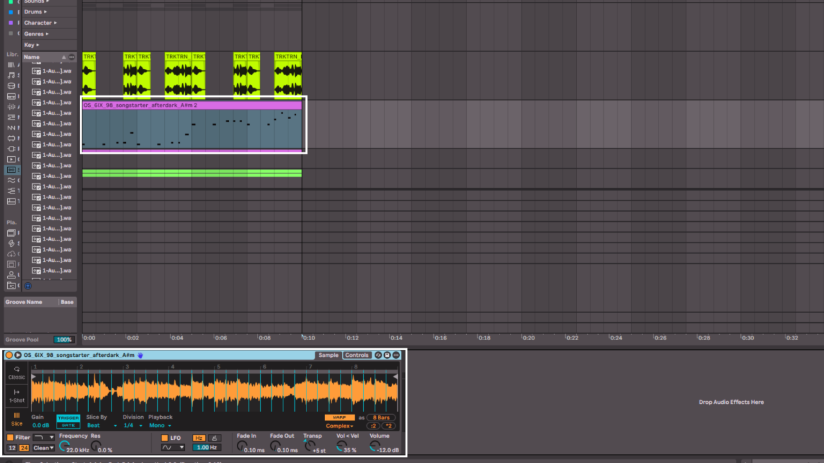This screenshot has width=824, height=463.
Task: Click the LFO rate field 1.00 Hz
Action: pos(205,448)
